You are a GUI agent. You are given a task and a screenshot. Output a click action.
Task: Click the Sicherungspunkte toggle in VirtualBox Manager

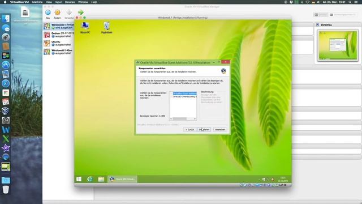pyautogui.click(x=343, y=15)
